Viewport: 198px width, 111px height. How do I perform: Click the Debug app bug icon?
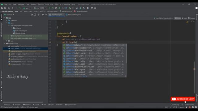point(59,8)
